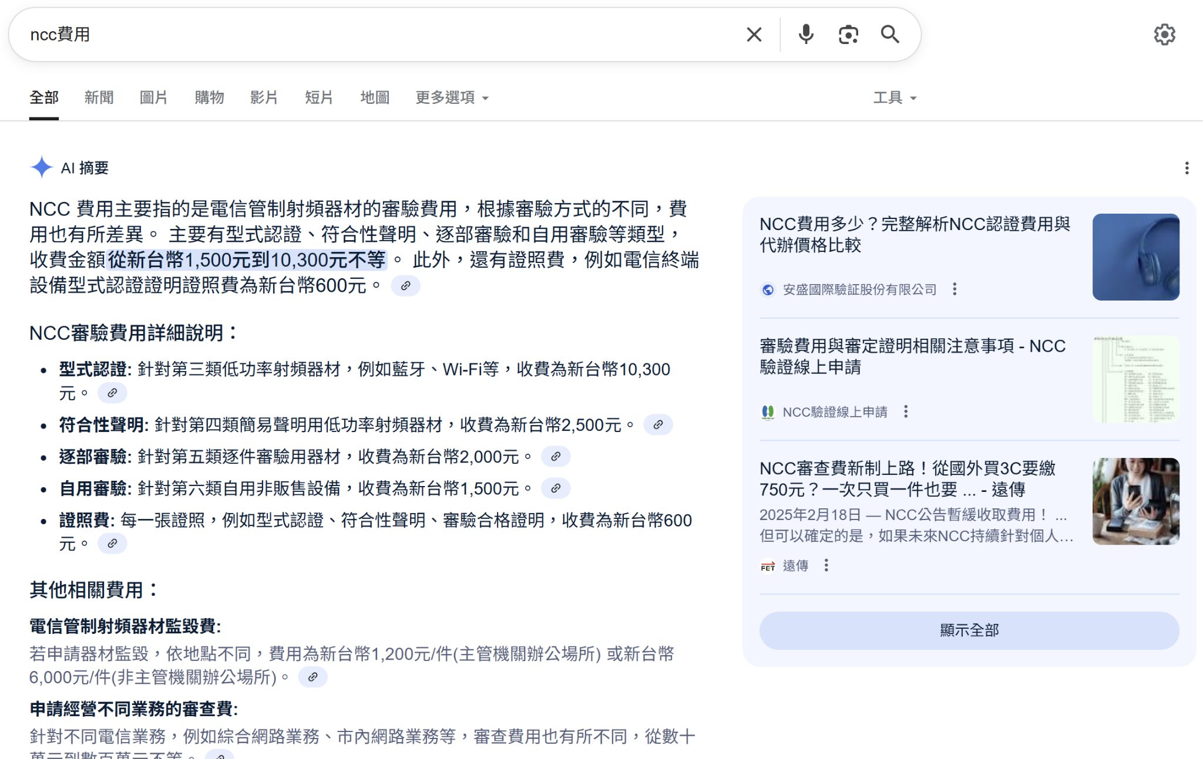1203x759 pixels.
Task: Open three-dot menu beside NCC驗證線上申請
Action: click(906, 411)
